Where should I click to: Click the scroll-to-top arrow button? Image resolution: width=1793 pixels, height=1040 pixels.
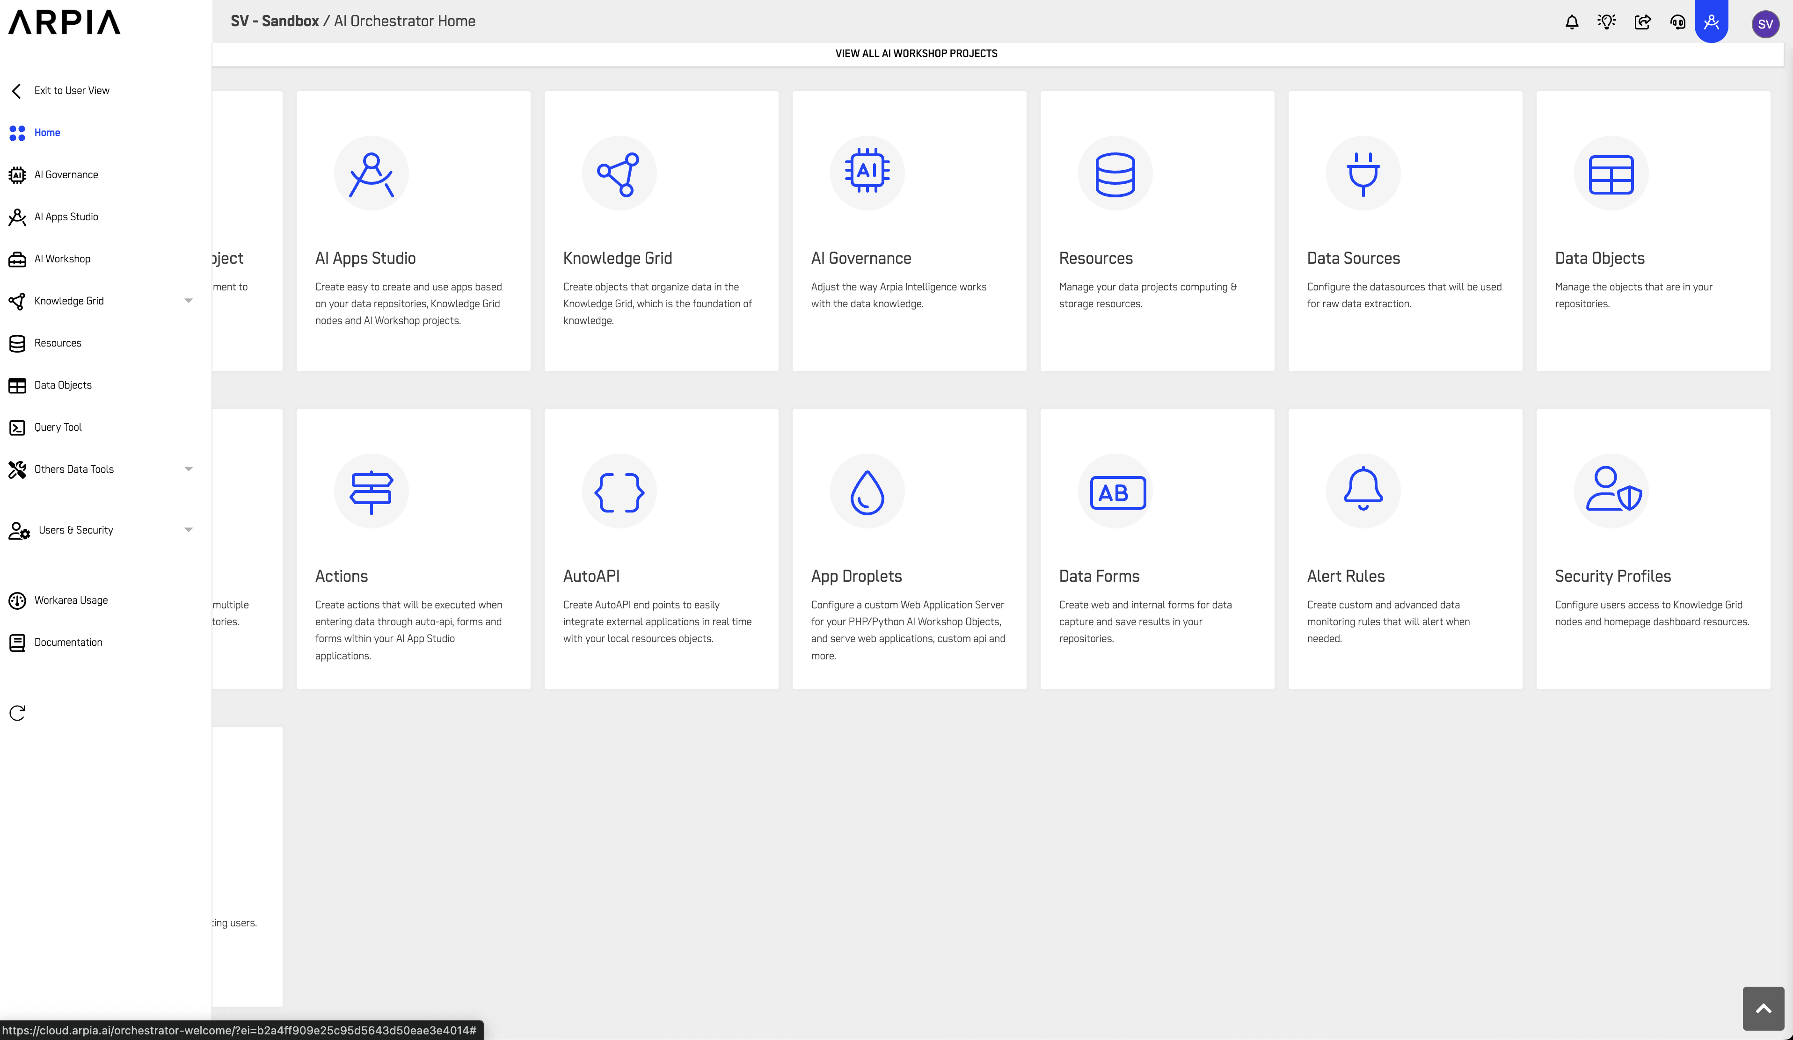1763,1009
